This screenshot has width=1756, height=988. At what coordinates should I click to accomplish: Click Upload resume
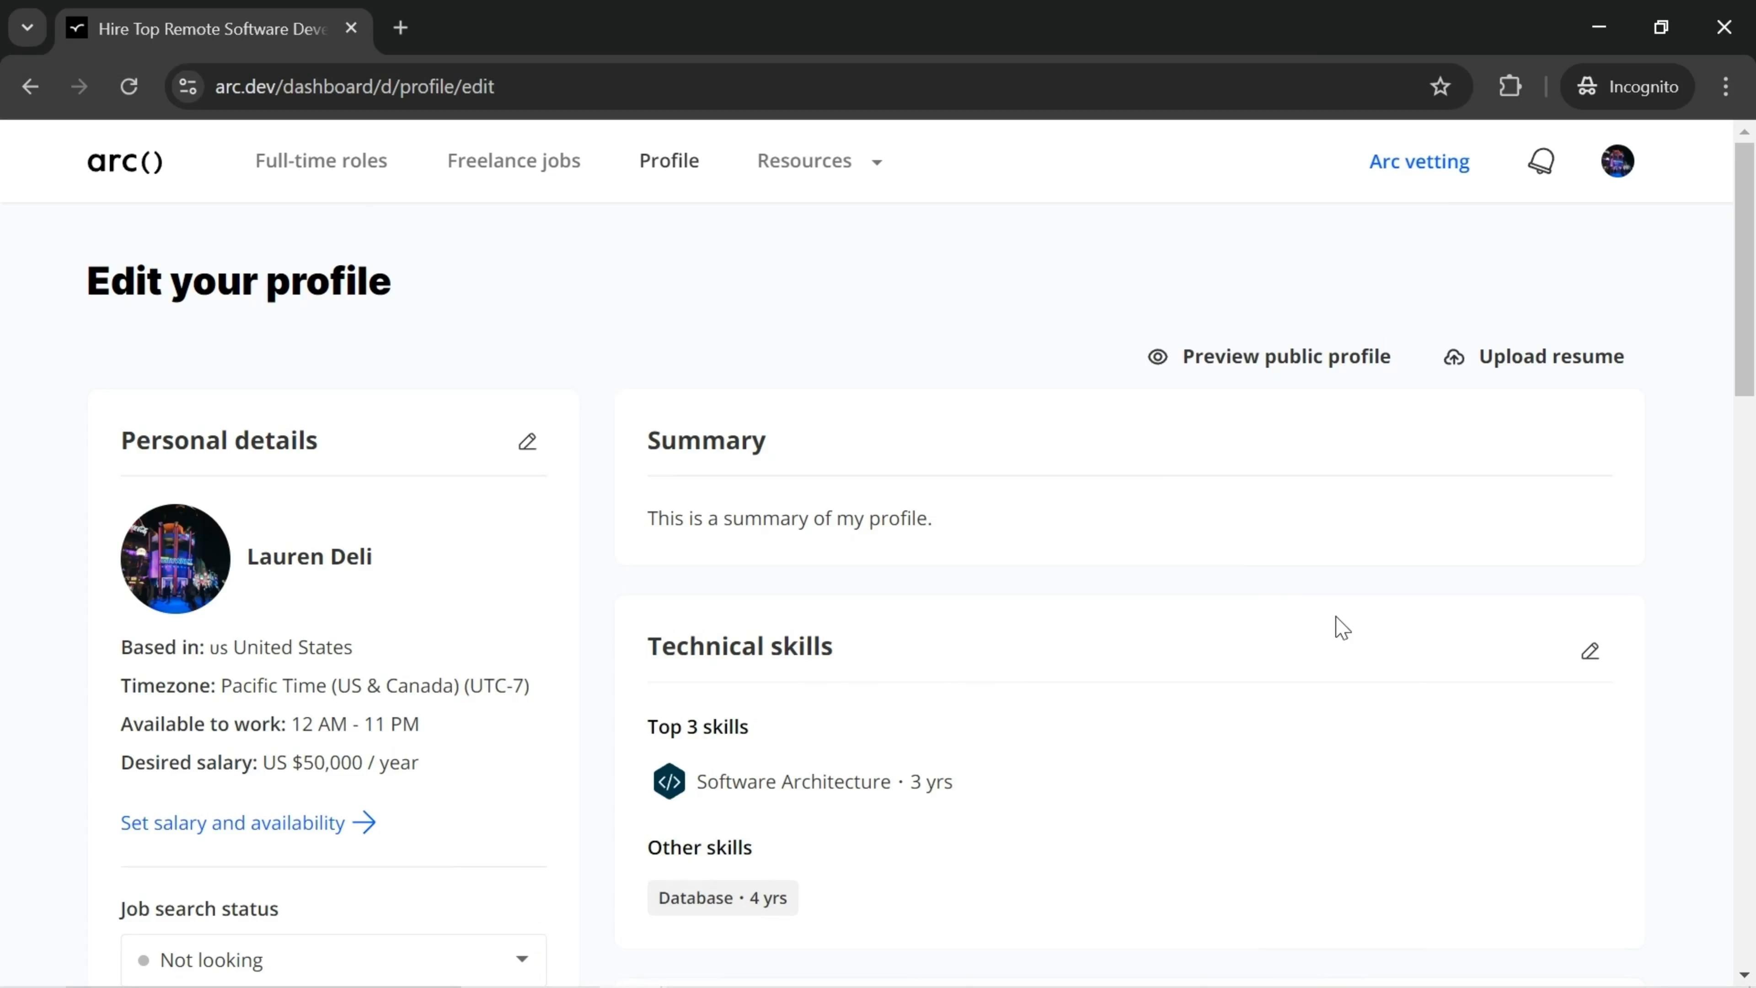pyautogui.click(x=1534, y=357)
